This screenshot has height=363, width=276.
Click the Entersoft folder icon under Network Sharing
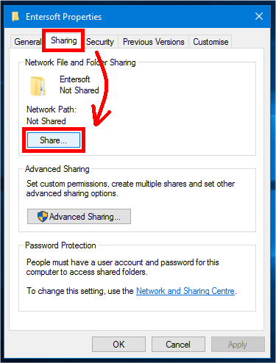[38, 86]
